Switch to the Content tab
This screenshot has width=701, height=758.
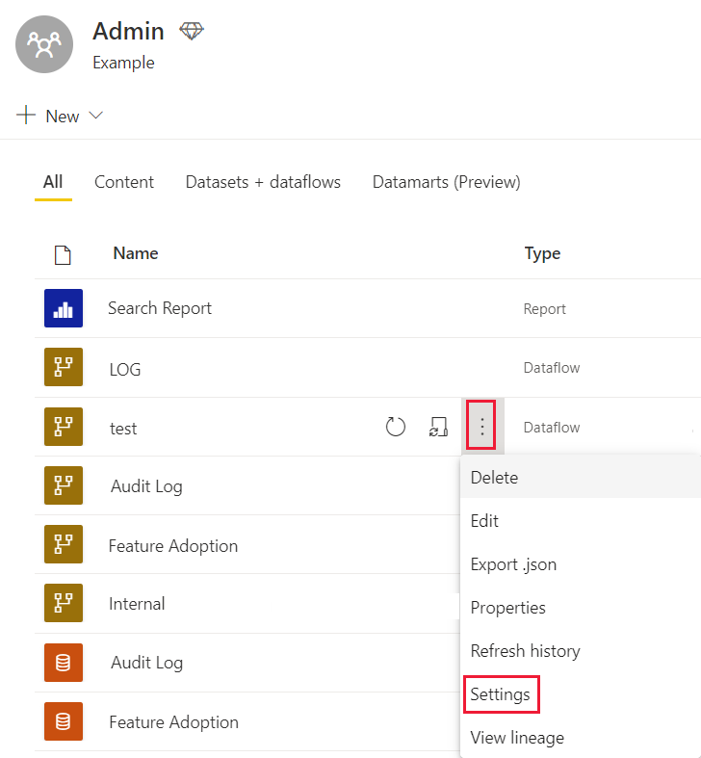pos(123,182)
